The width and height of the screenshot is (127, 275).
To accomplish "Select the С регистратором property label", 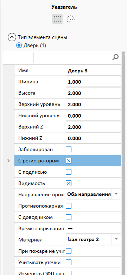I will coord(39,161).
